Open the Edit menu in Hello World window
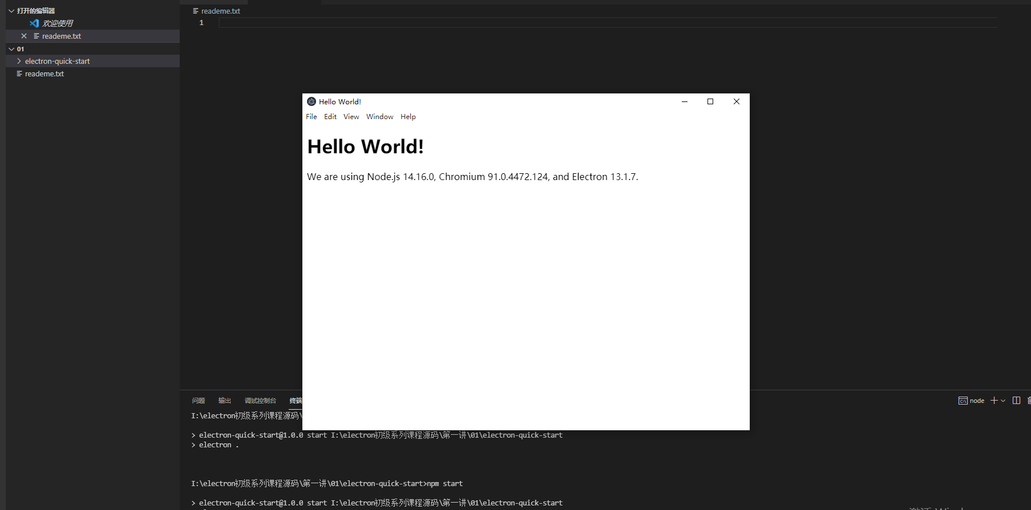The height and width of the screenshot is (510, 1031). [330, 117]
